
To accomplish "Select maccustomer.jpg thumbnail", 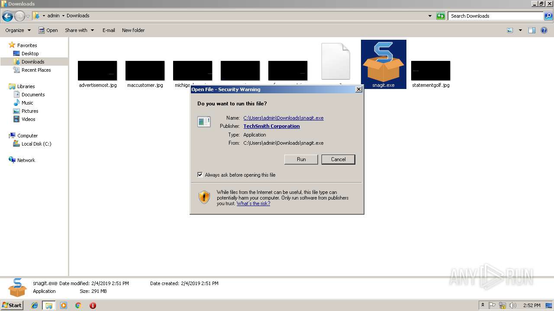I will click(x=145, y=71).
